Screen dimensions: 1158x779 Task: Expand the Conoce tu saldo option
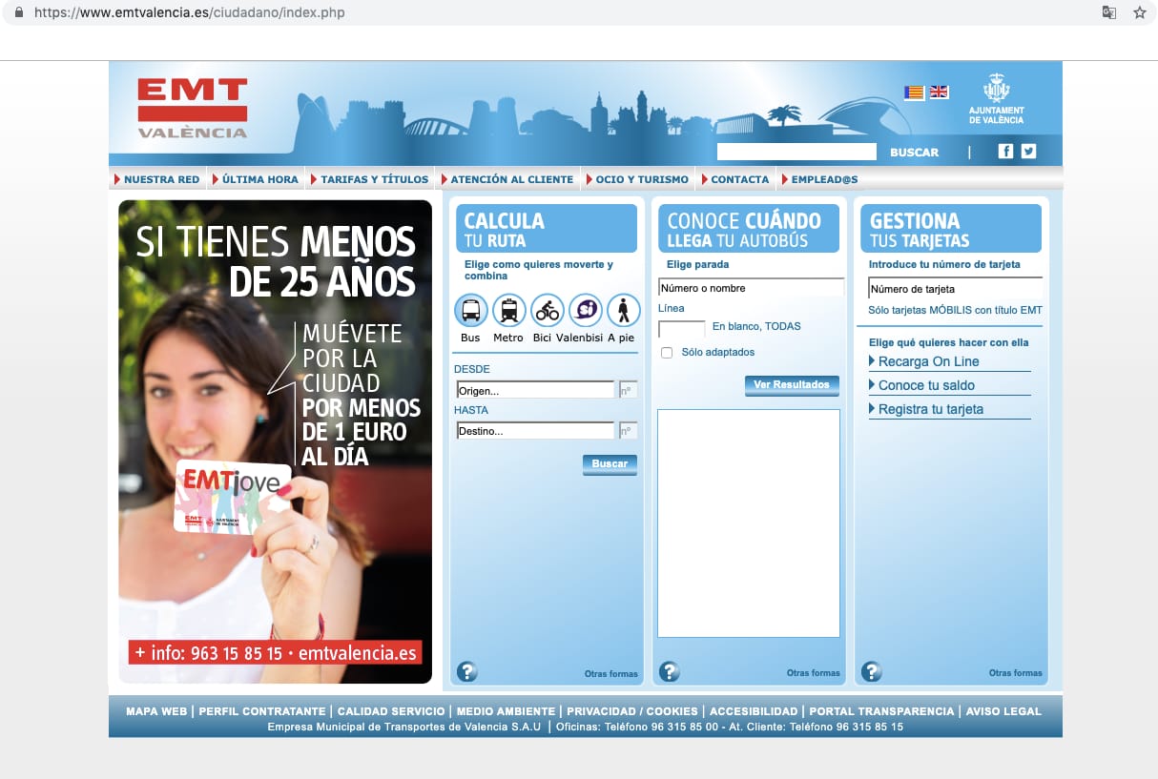click(x=926, y=385)
